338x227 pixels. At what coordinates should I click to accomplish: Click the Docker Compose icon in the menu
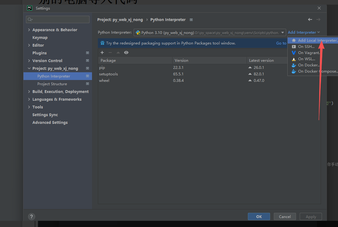[294, 71]
